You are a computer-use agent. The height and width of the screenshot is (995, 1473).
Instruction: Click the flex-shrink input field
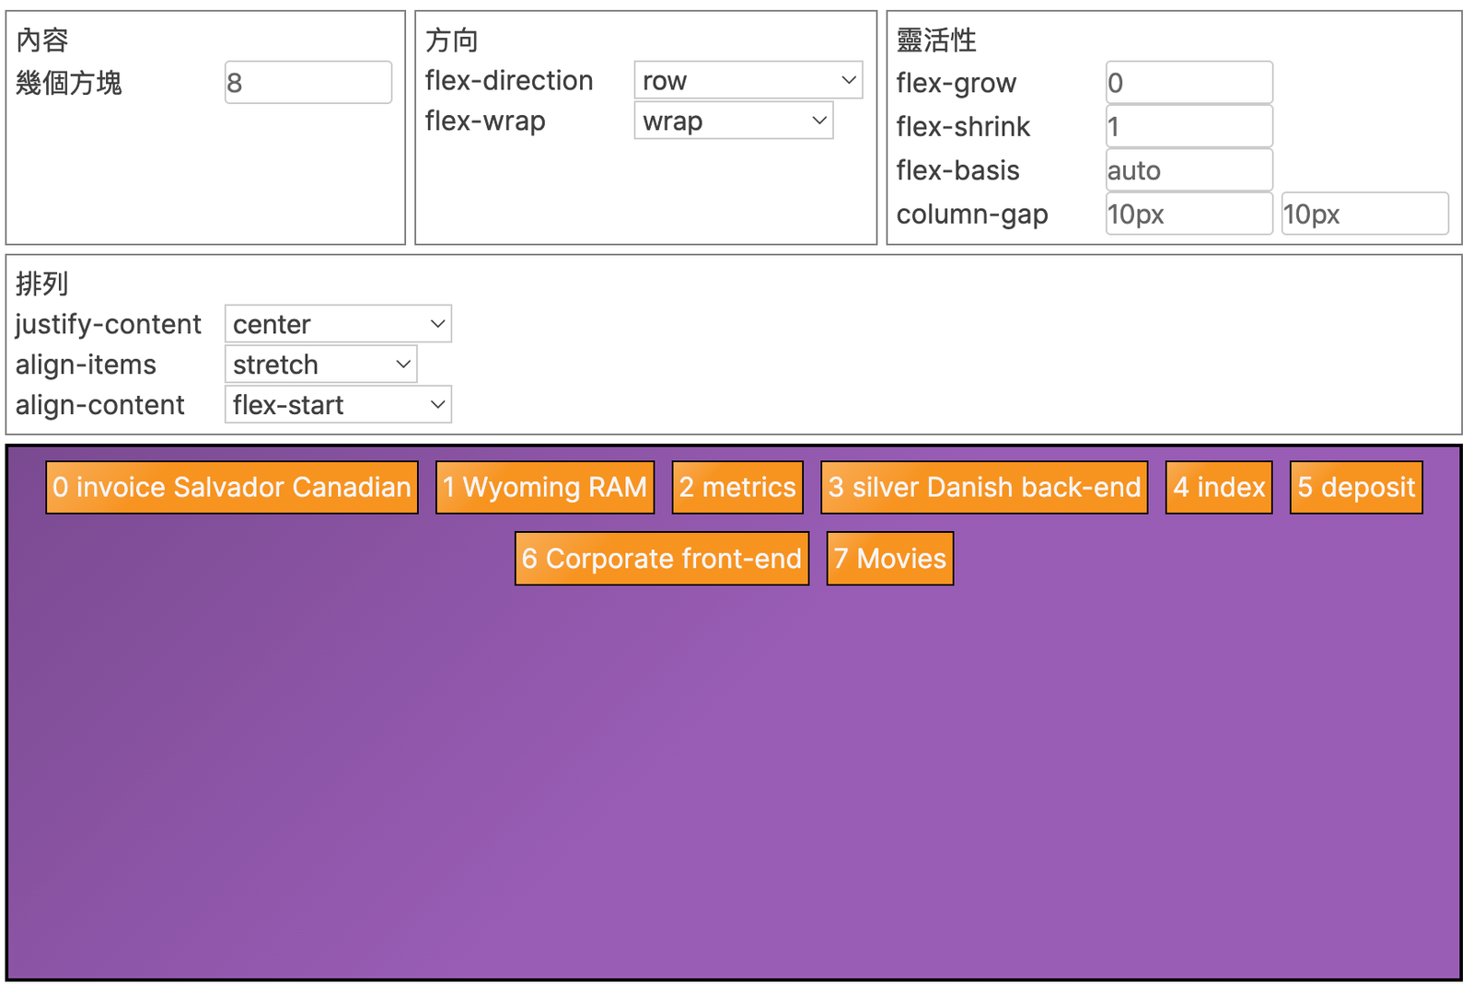click(x=1189, y=127)
